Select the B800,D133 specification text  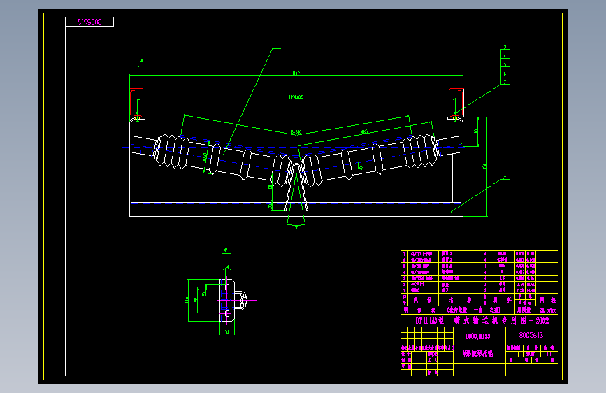point(477,336)
